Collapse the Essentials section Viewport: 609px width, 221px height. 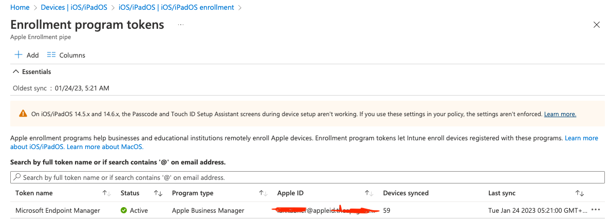(x=32, y=71)
